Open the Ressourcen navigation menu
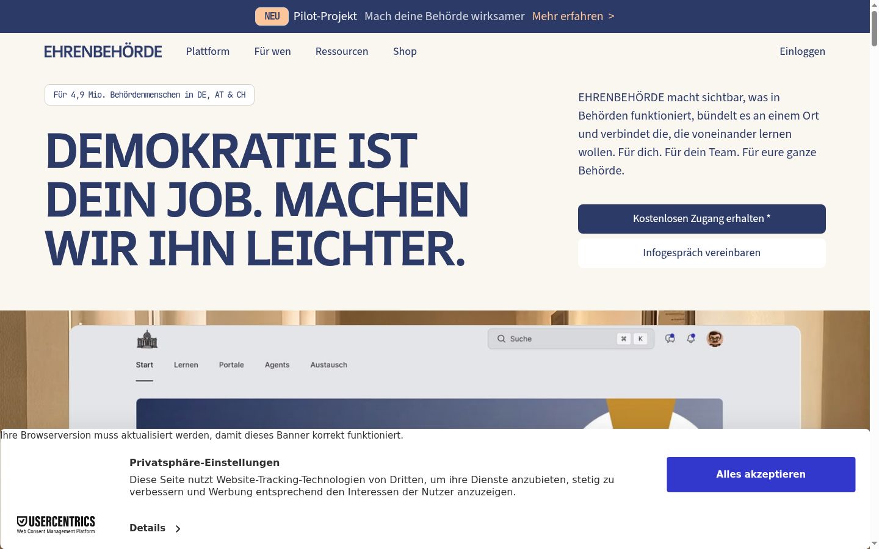Image resolution: width=879 pixels, height=549 pixels. 342,51
